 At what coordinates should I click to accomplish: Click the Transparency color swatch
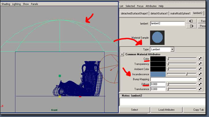158,64
